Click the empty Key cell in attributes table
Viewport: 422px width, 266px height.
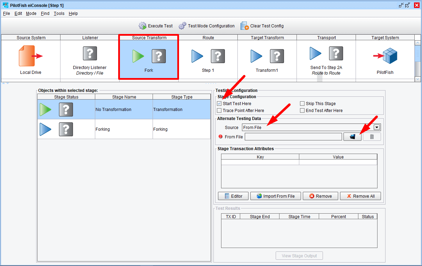click(260, 162)
